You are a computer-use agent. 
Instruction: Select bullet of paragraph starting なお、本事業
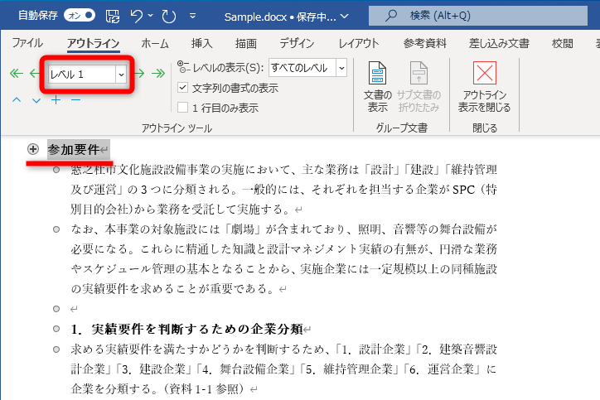56,229
